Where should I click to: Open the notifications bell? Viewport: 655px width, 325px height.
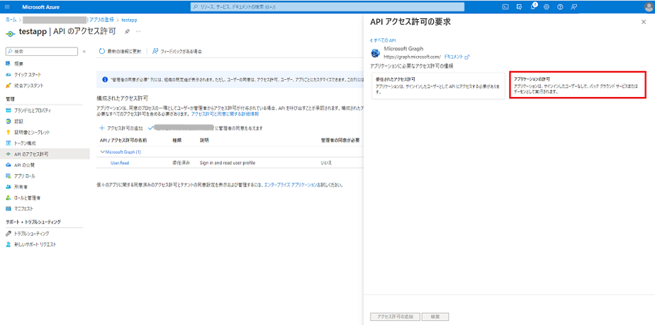pos(534,6)
